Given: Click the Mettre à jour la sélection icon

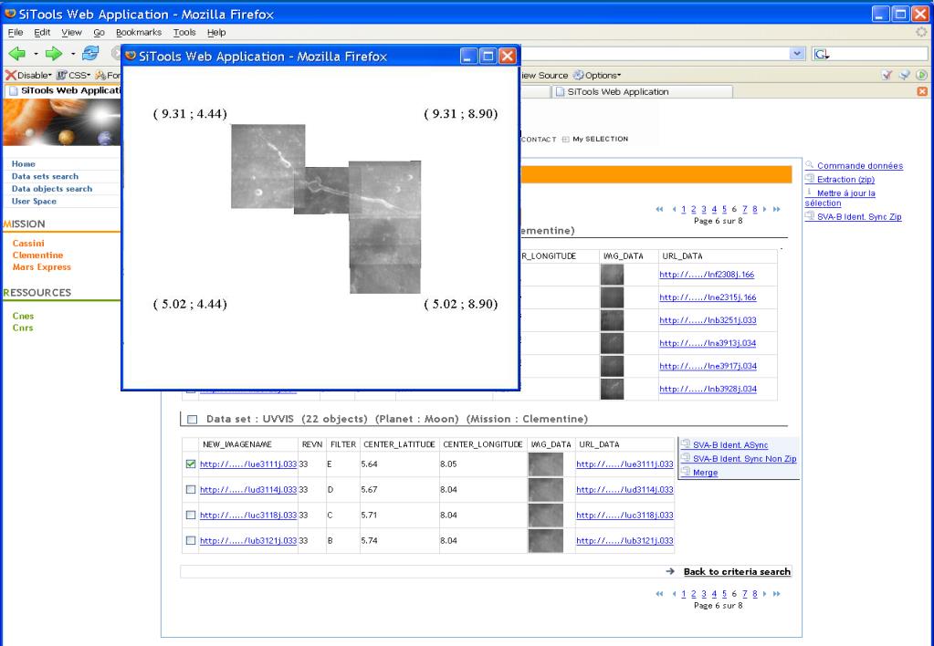Looking at the screenshot, I should 810,193.
